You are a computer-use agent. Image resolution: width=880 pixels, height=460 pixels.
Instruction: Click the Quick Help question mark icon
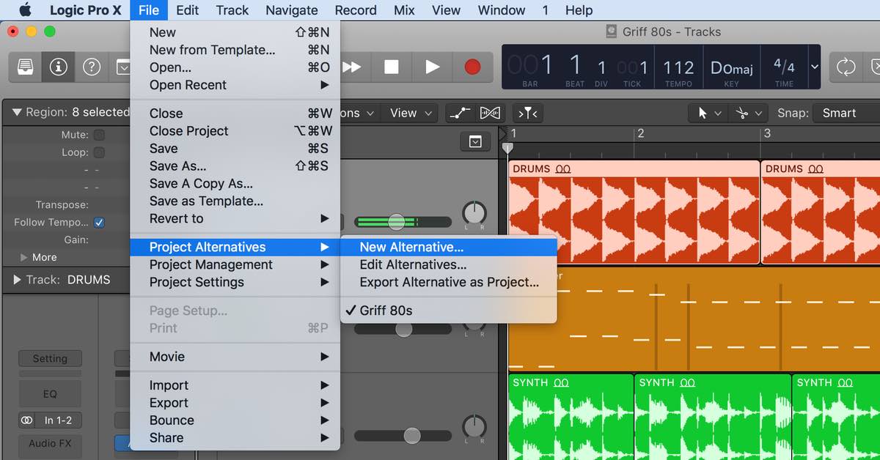click(x=92, y=67)
